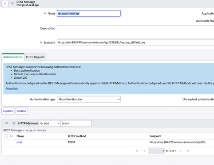The width and height of the screenshot is (214, 165).
Task: Open the HTTP Methods filter funnel
Action: point(14,123)
